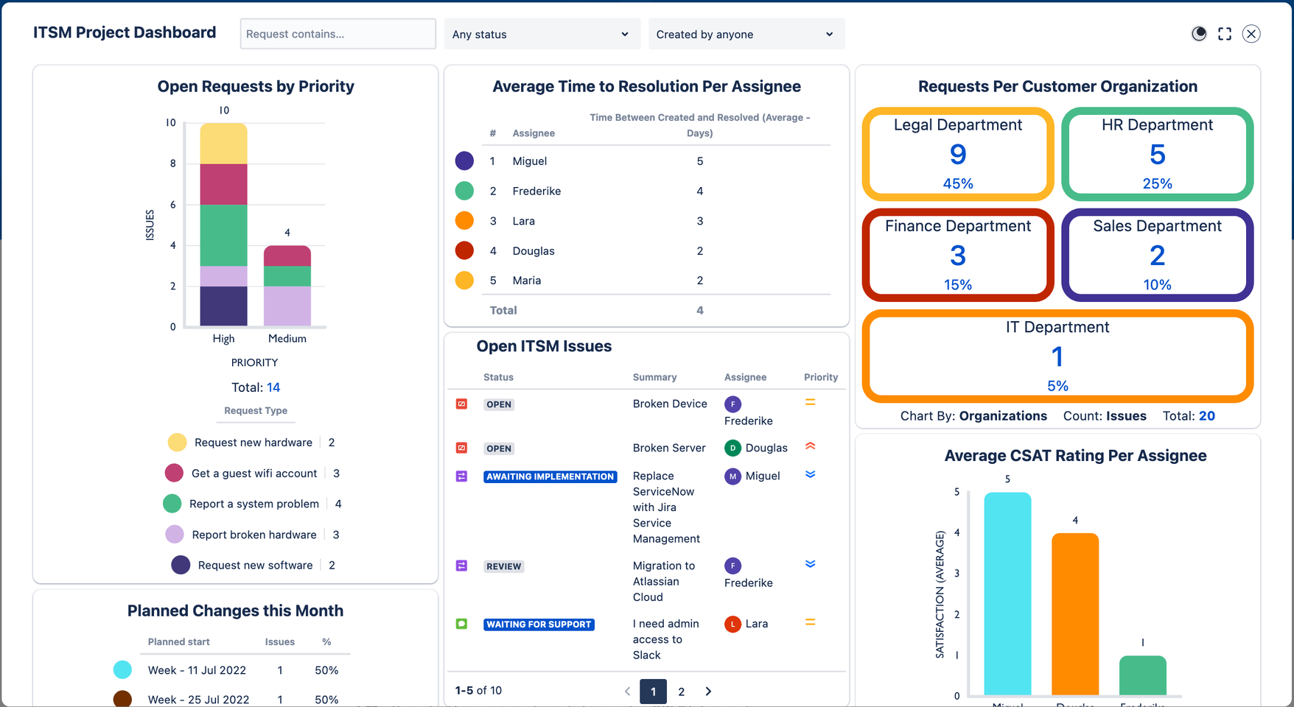Click the Broken Device incident type icon

coord(462,404)
